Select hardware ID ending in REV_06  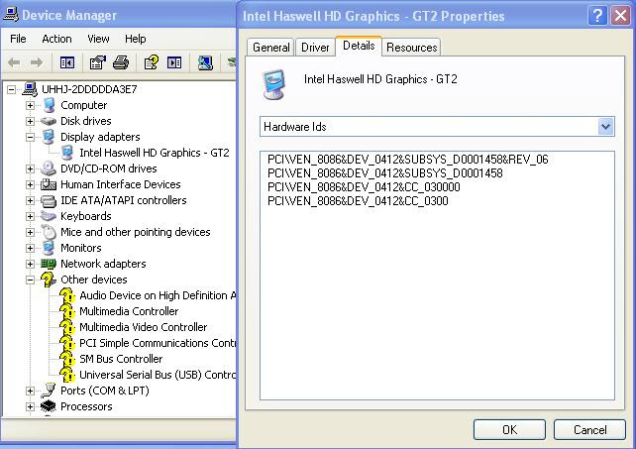(x=407, y=160)
